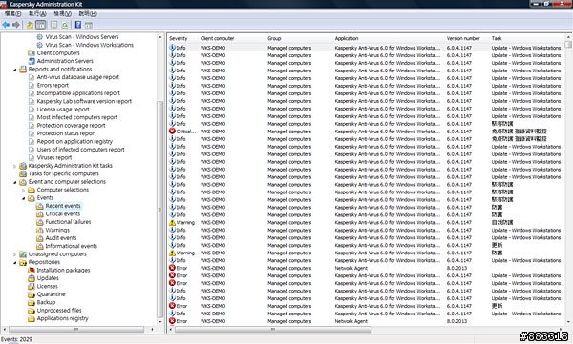Open the Licenses repository
The width and height of the screenshot is (573, 344).
pos(47,286)
